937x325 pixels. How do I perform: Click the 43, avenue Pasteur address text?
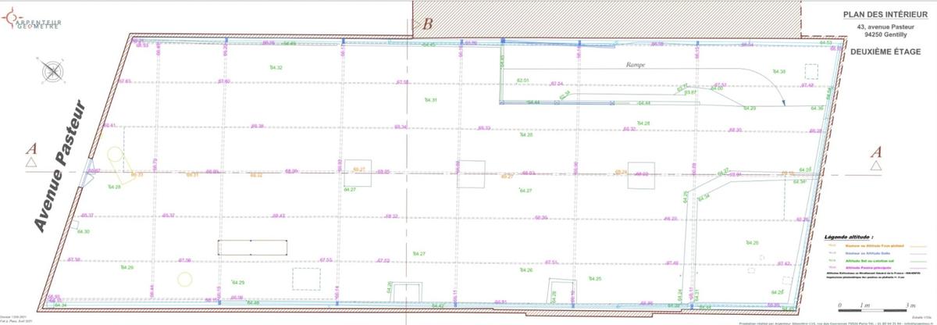pyautogui.click(x=888, y=27)
